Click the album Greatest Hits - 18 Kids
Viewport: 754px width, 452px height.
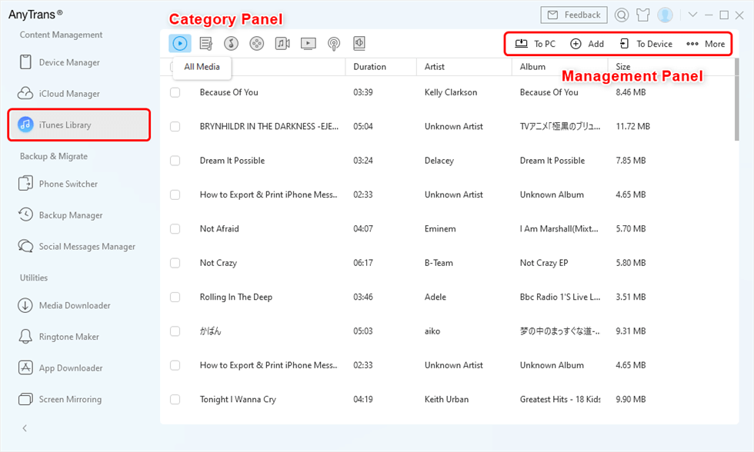(x=560, y=399)
